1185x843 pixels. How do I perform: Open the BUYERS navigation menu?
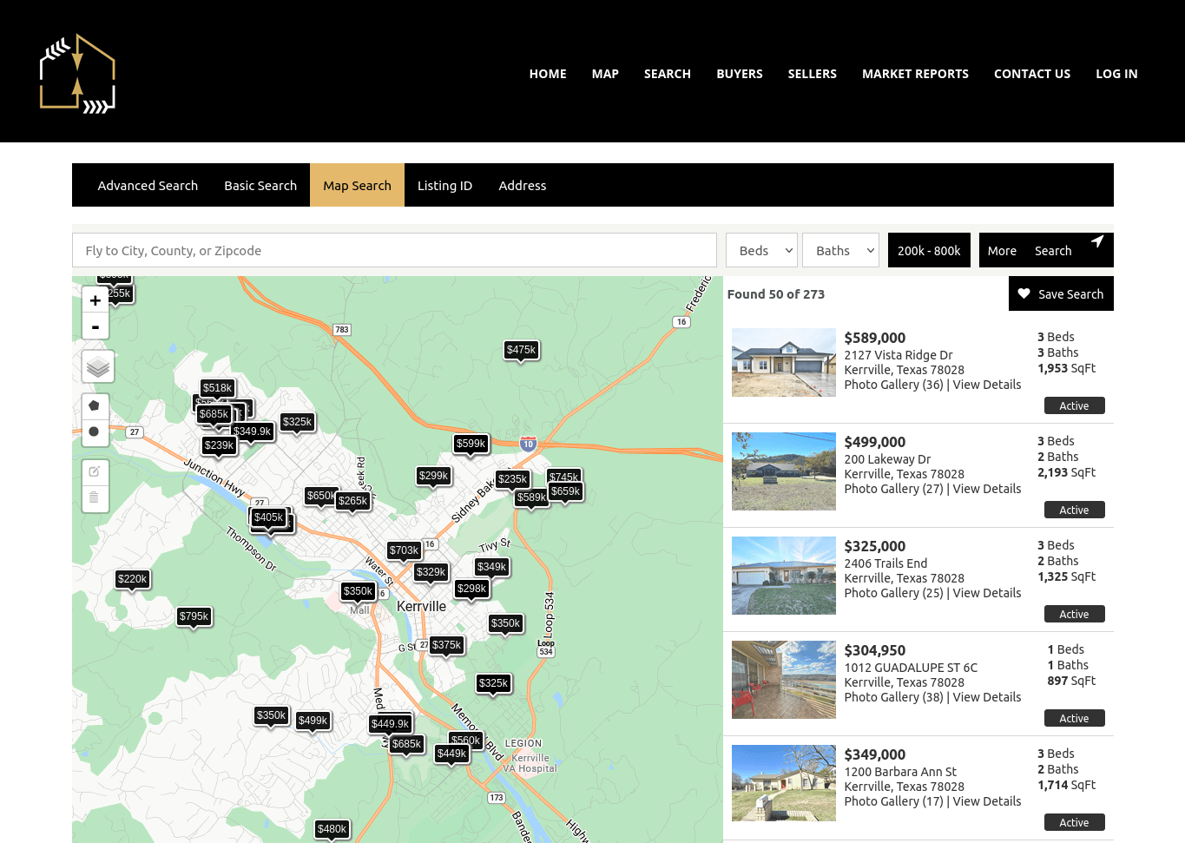coord(740,74)
